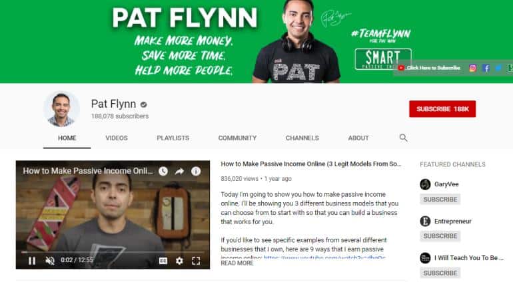Screen dimensions: 513x286
Task: Unmute the video with the speaker icon
Action: tap(50, 261)
